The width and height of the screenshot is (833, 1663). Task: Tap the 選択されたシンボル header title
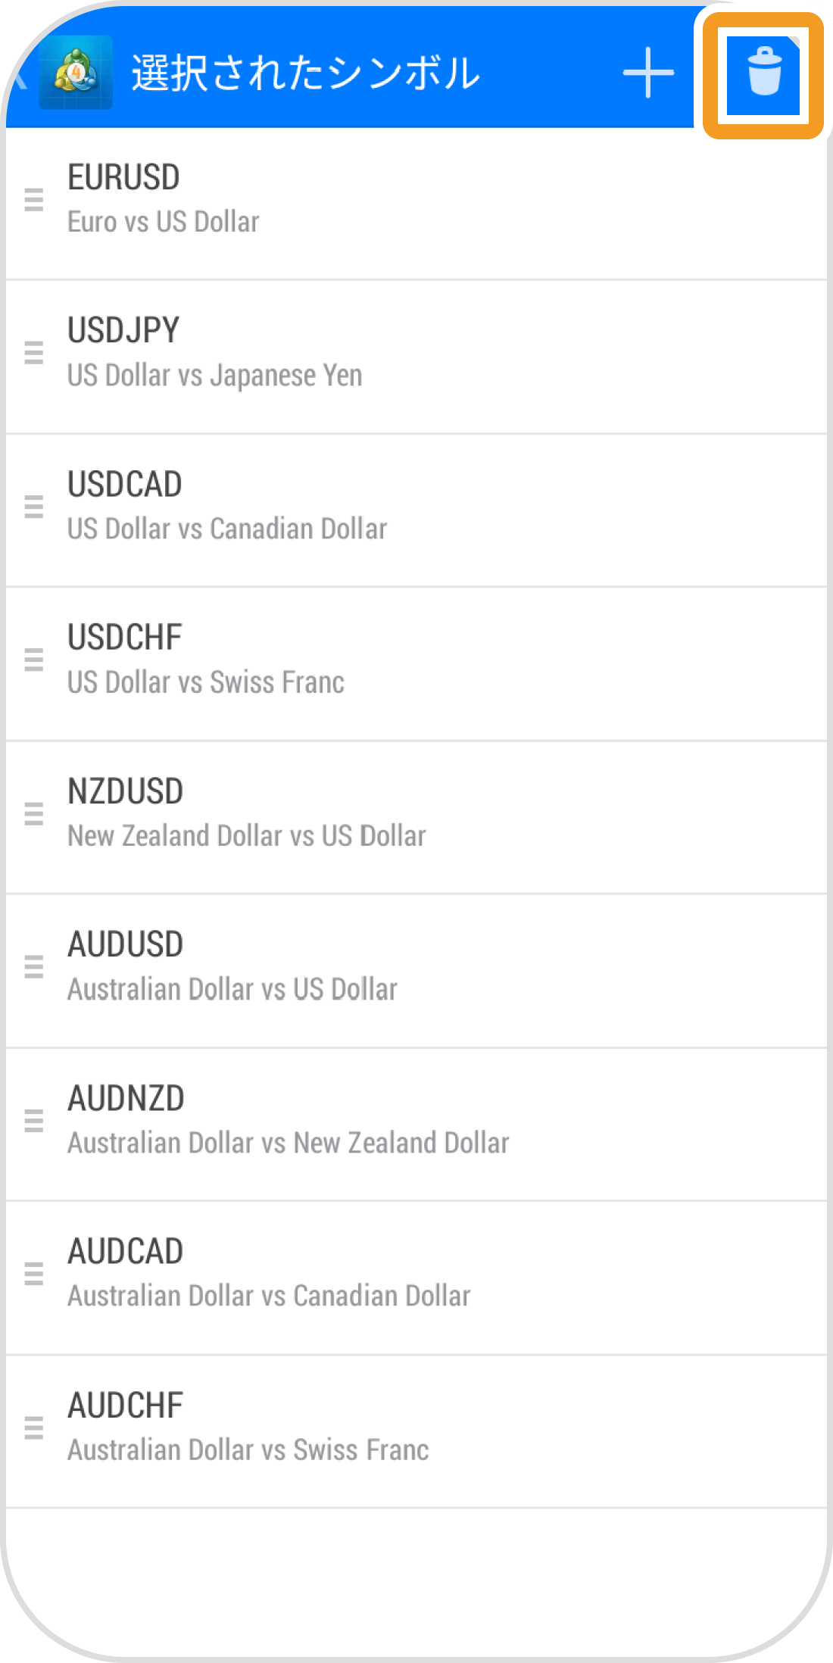[305, 73]
